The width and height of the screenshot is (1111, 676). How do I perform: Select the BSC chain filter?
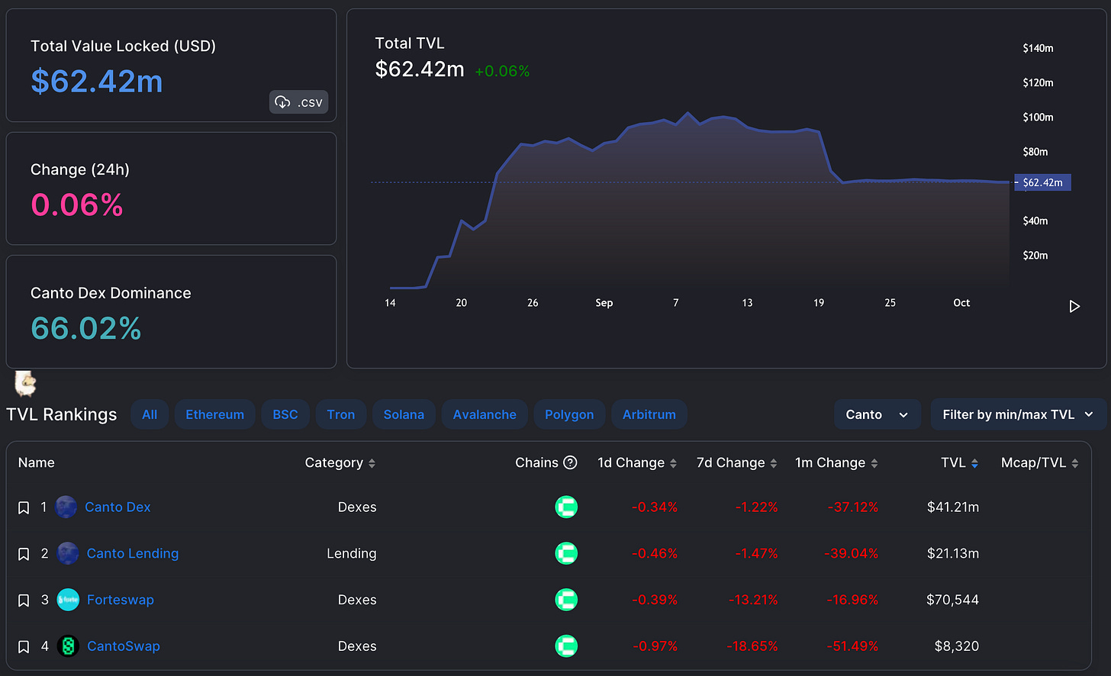point(285,414)
